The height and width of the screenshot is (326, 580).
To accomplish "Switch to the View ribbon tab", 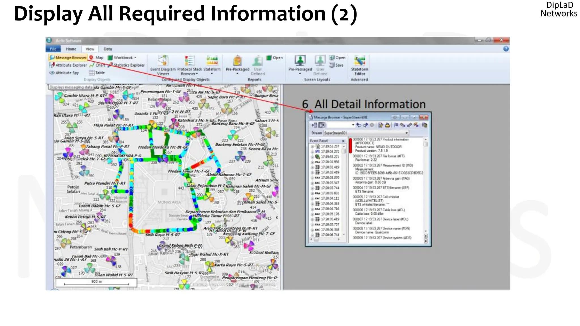I will click(x=90, y=49).
